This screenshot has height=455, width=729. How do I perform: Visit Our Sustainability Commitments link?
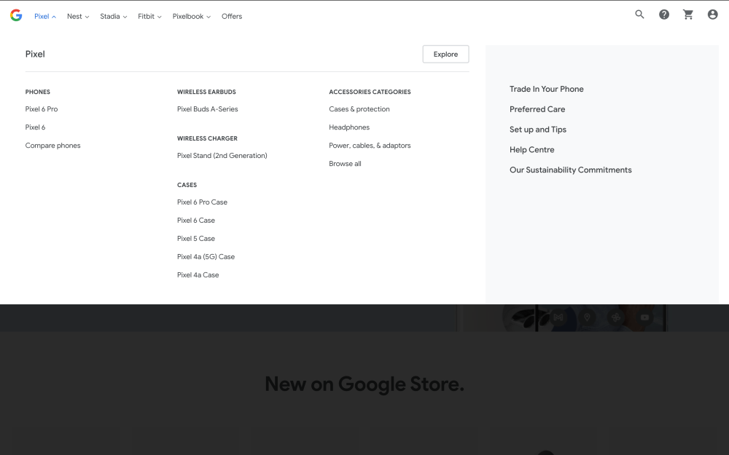570,170
